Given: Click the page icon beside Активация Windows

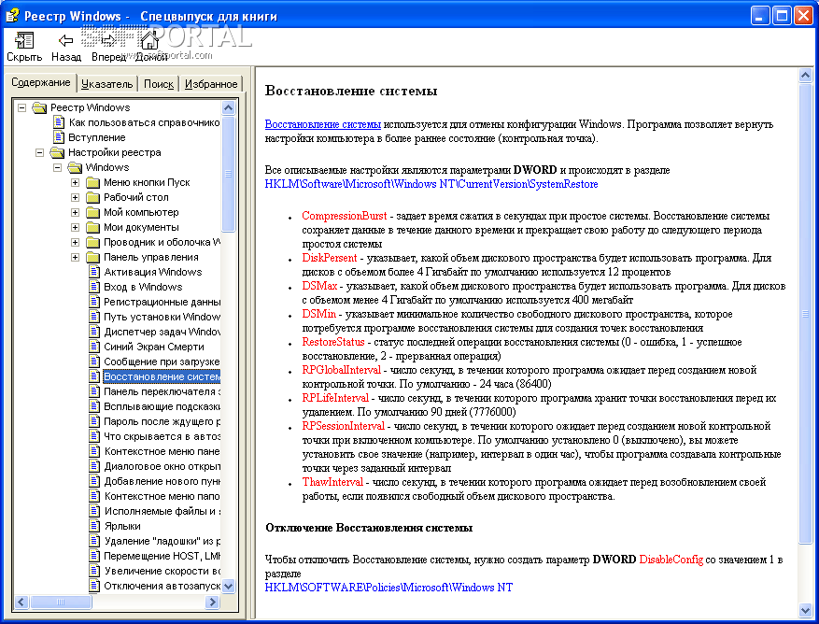Looking at the screenshot, I should click(94, 272).
